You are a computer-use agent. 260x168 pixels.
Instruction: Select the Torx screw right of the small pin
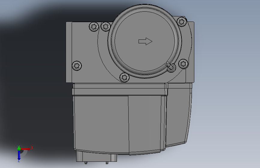(183, 64)
